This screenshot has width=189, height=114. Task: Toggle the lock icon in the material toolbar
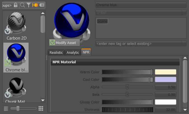pyautogui.click(x=16, y=5)
